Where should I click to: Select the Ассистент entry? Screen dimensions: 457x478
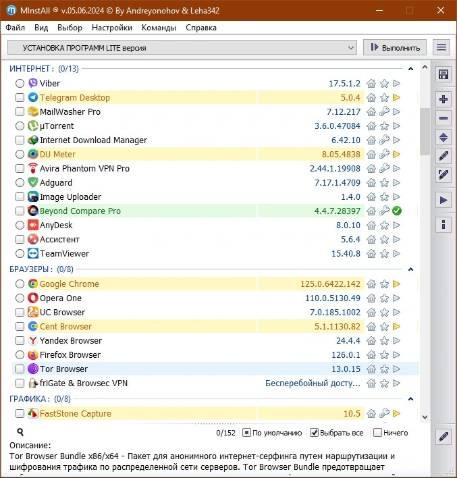click(x=60, y=240)
